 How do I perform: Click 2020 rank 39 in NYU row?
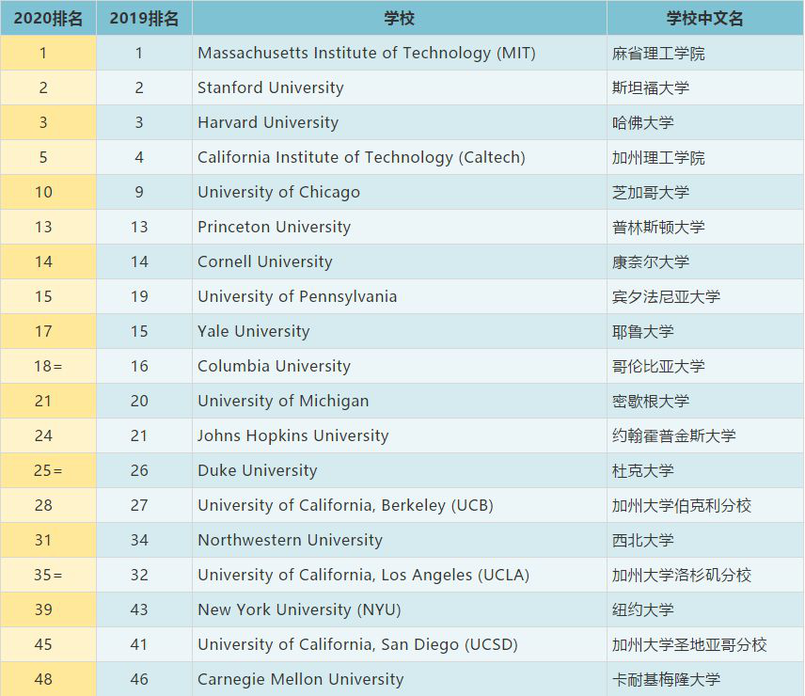click(x=43, y=609)
